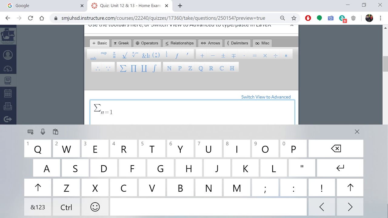Reload the browser page
Image resolution: width=388 pixels, height=218 pixels.
(30, 18)
